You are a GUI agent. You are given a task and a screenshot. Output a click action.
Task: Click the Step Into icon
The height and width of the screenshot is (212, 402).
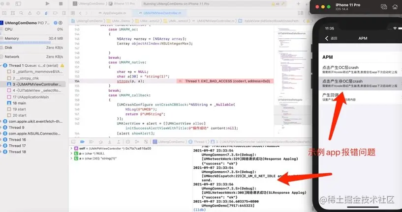click(109, 142)
